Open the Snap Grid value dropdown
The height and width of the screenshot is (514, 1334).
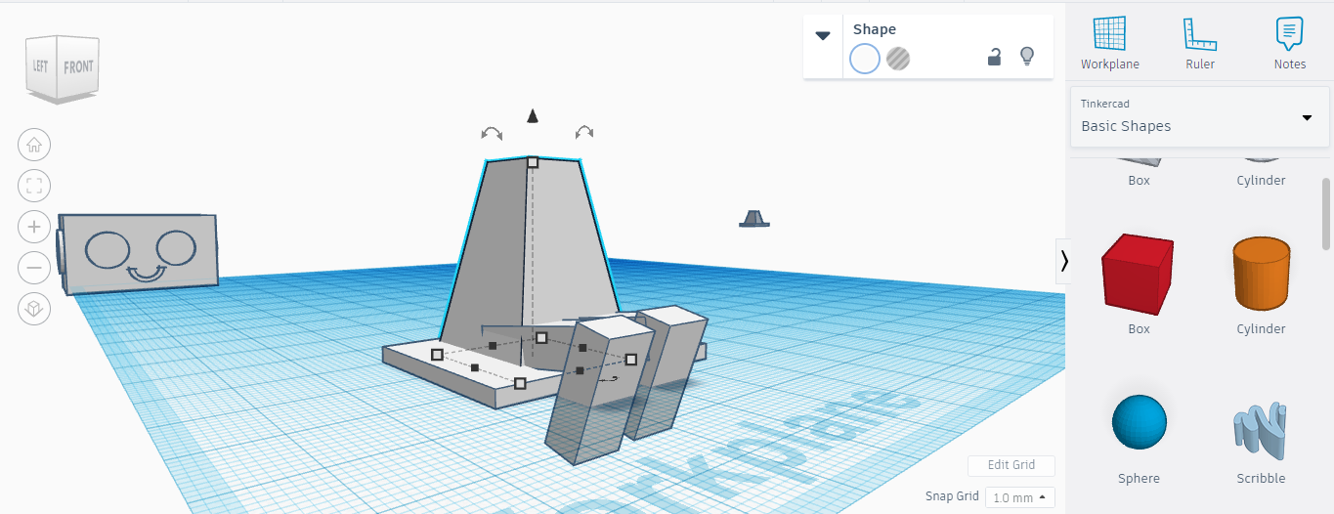click(1019, 497)
